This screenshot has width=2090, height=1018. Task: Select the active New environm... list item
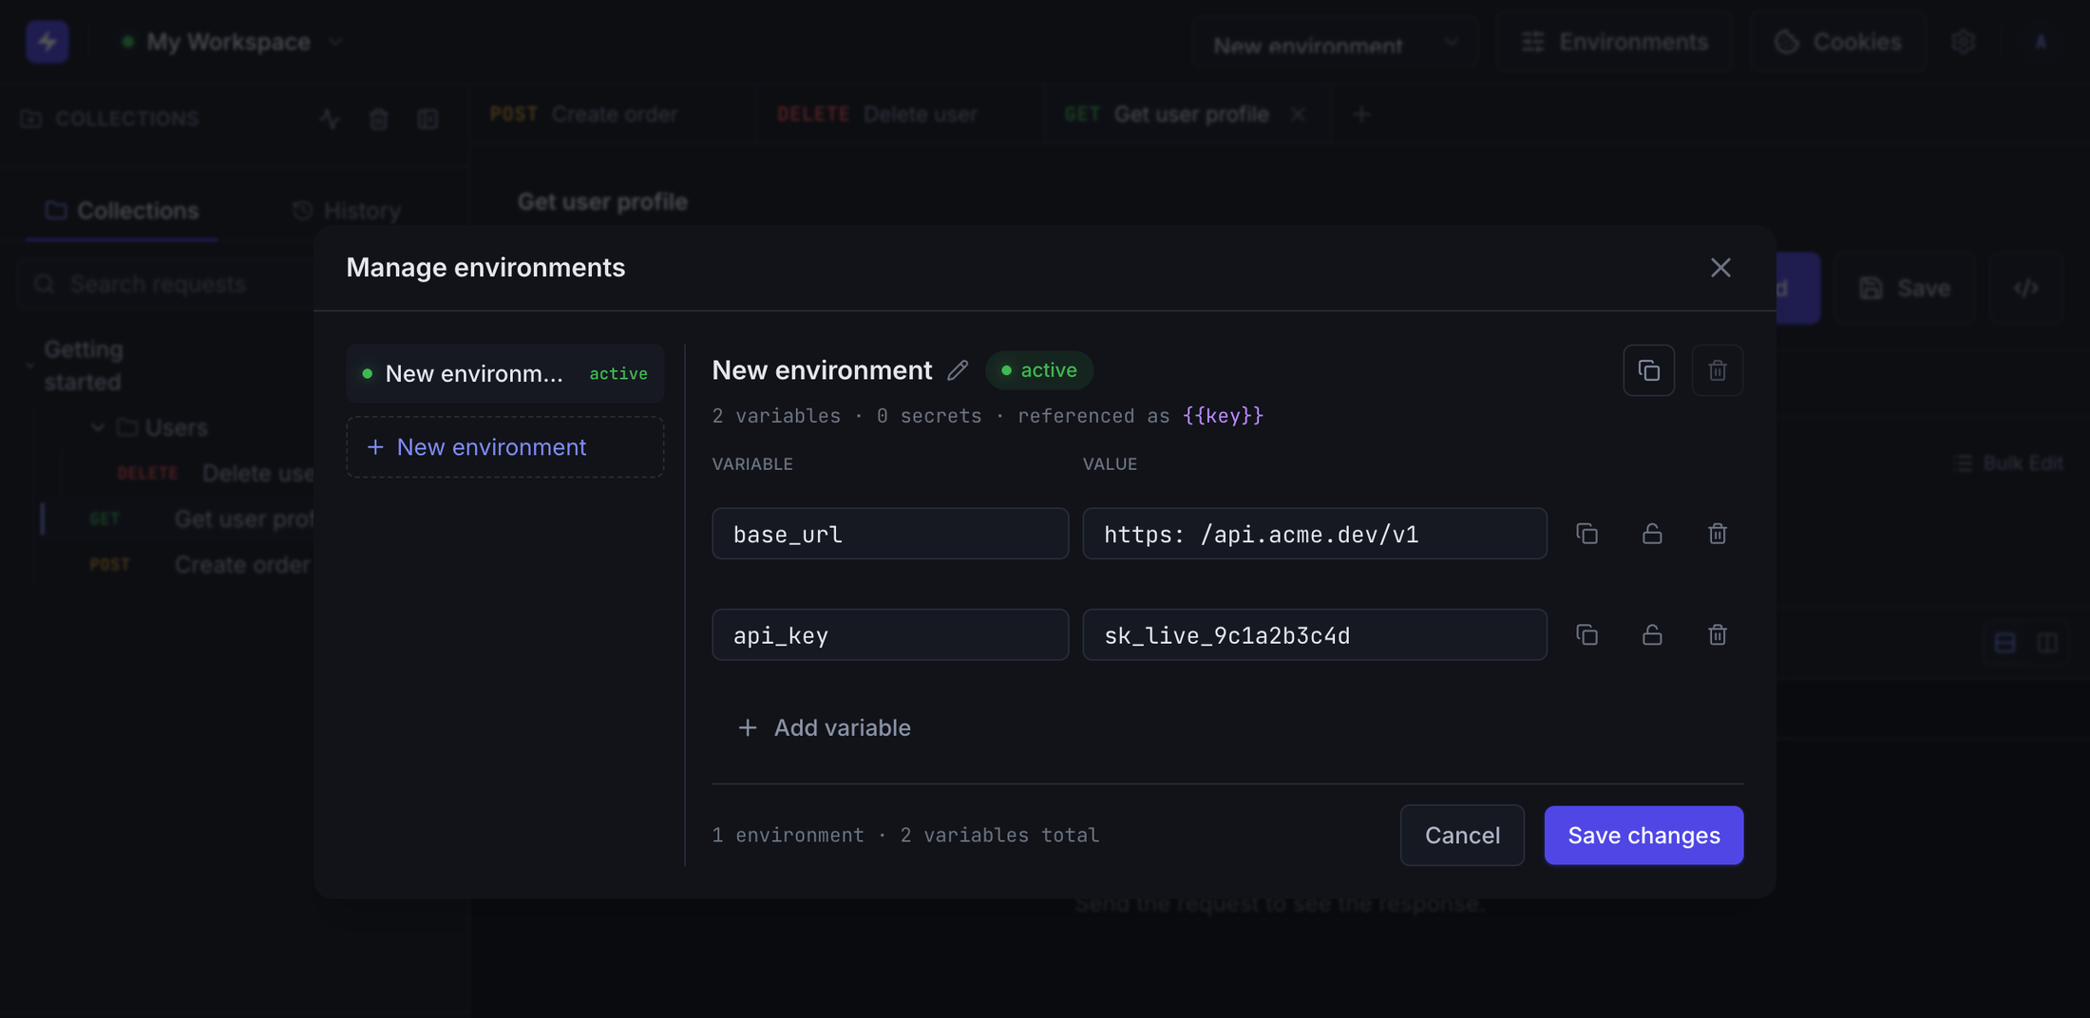(x=504, y=373)
